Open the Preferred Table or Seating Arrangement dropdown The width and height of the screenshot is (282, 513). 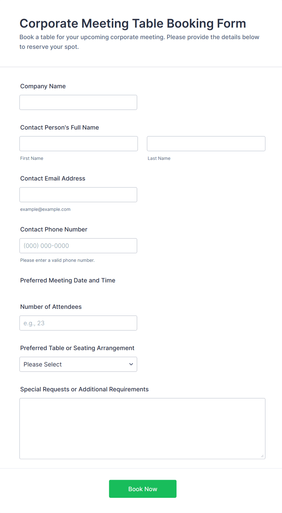pos(78,364)
